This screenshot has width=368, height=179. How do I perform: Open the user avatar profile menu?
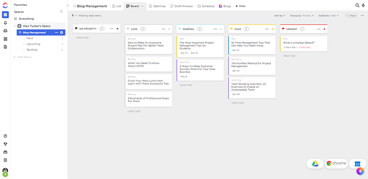click(5, 173)
